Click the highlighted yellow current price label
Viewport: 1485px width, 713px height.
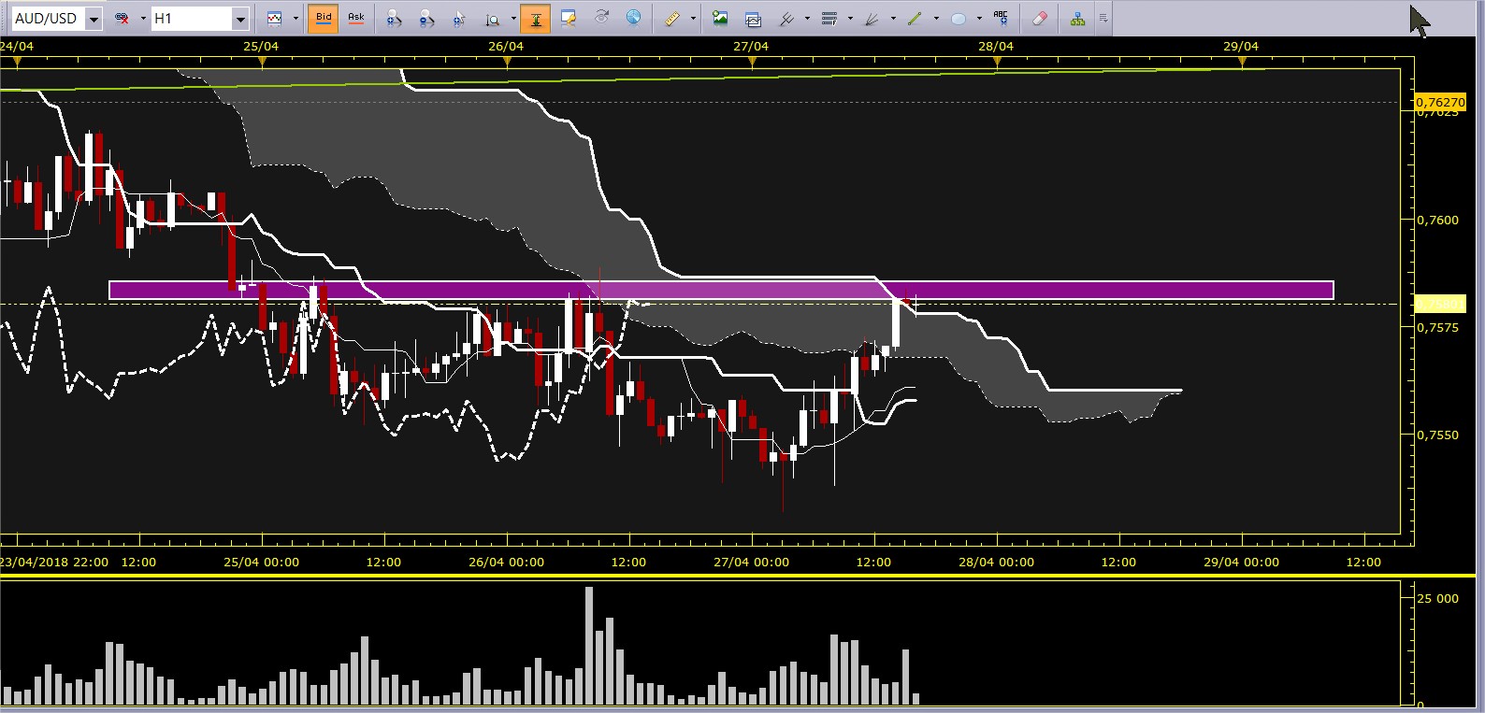[x=1440, y=304]
